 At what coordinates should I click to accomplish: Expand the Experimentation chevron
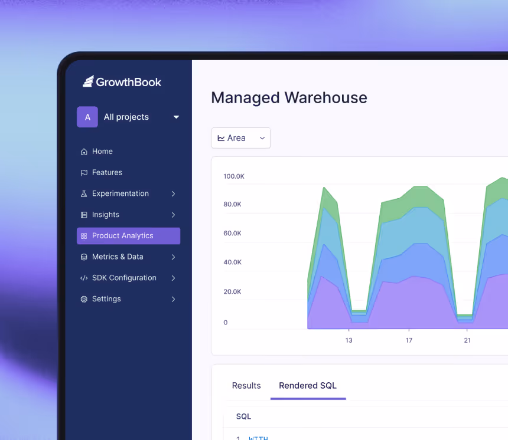tap(173, 194)
